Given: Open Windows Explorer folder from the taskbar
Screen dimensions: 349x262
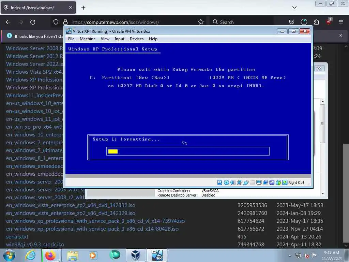Looking at the screenshot, I should 73,255.
